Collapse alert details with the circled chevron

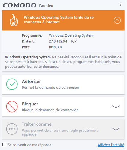point(117,20)
